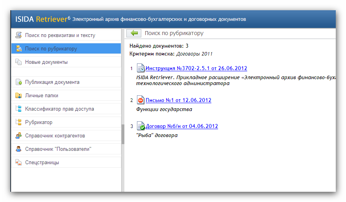Click the rubricator search icon in sidebar

pos(19,49)
